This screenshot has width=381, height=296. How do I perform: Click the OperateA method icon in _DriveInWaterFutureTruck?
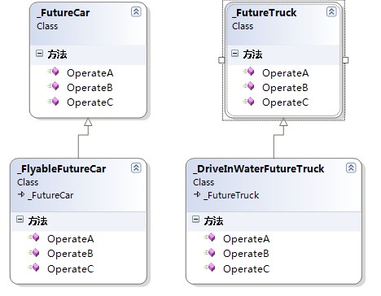pyautogui.click(x=210, y=237)
